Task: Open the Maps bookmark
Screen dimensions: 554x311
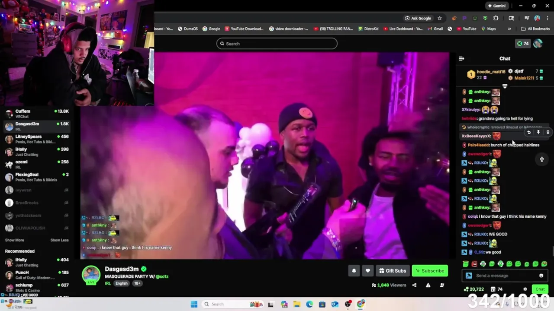Action: pyautogui.click(x=488, y=29)
